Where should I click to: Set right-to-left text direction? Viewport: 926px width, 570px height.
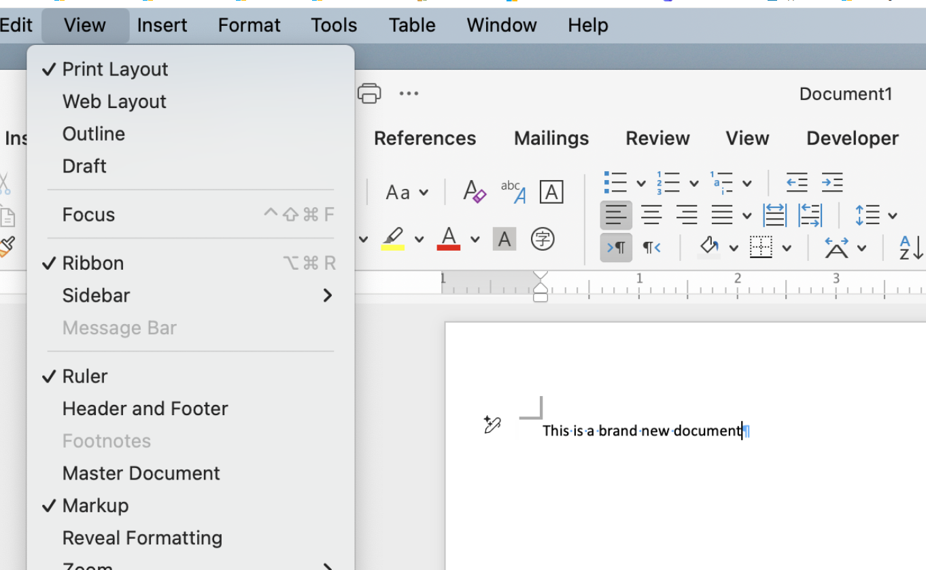[651, 247]
